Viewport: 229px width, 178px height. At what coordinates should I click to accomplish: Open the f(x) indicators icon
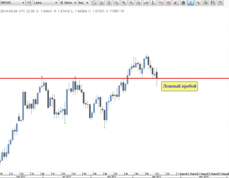coord(161,3)
